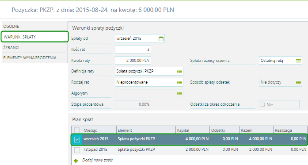The image size is (308, 165).
Task: Click Spłata pożyczki PKZP in wrzesień row
Action: pyautogui.click(x=136, y=139)
